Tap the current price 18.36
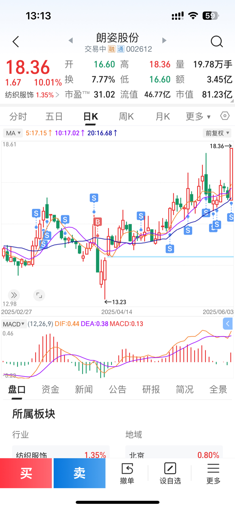The width and height of the screenshot is (235, 509). click(x=28, y=67)
